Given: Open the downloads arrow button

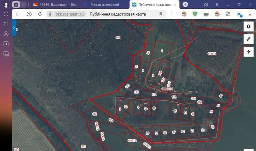Looking at the screenshot, I should pos(250,14).
